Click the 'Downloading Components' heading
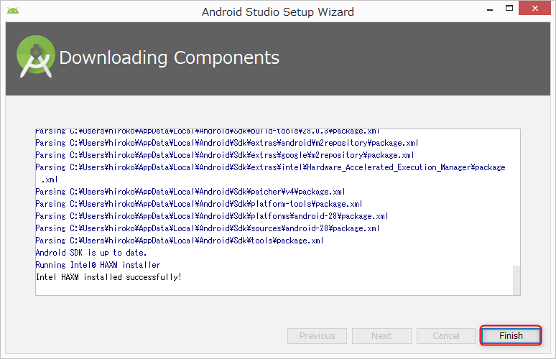Image resolution: width=556 pixels, height=359 pixels. (x=169, y=57)
